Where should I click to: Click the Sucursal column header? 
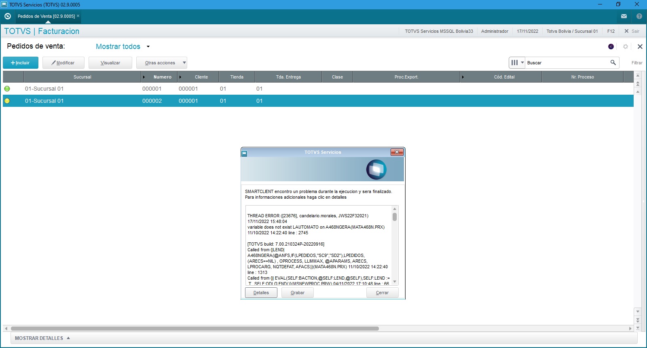82,77
